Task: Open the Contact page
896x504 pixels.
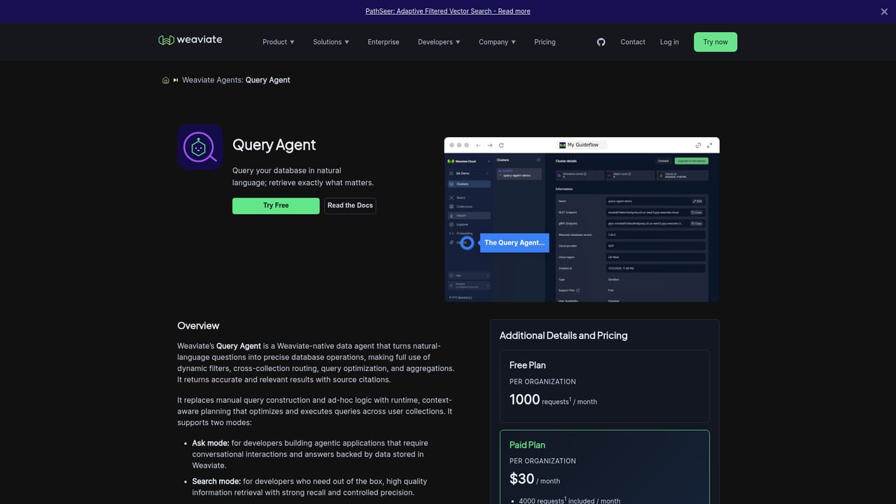Action: 633,42
